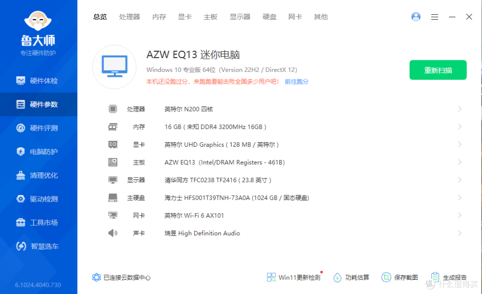The width and height of the screenshot is (482, 294).
Task: Expand the 显卡 row chevron
Action: (460, 145)
